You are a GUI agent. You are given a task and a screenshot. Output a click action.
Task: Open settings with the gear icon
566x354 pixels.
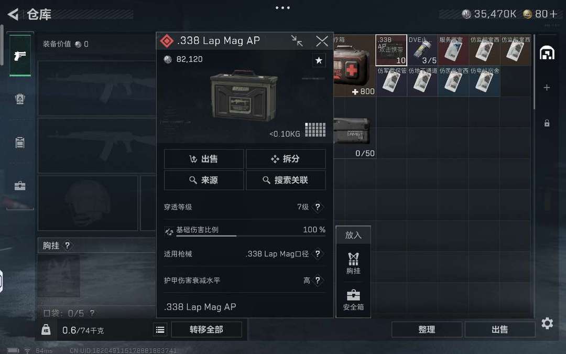tap(547, 323)
